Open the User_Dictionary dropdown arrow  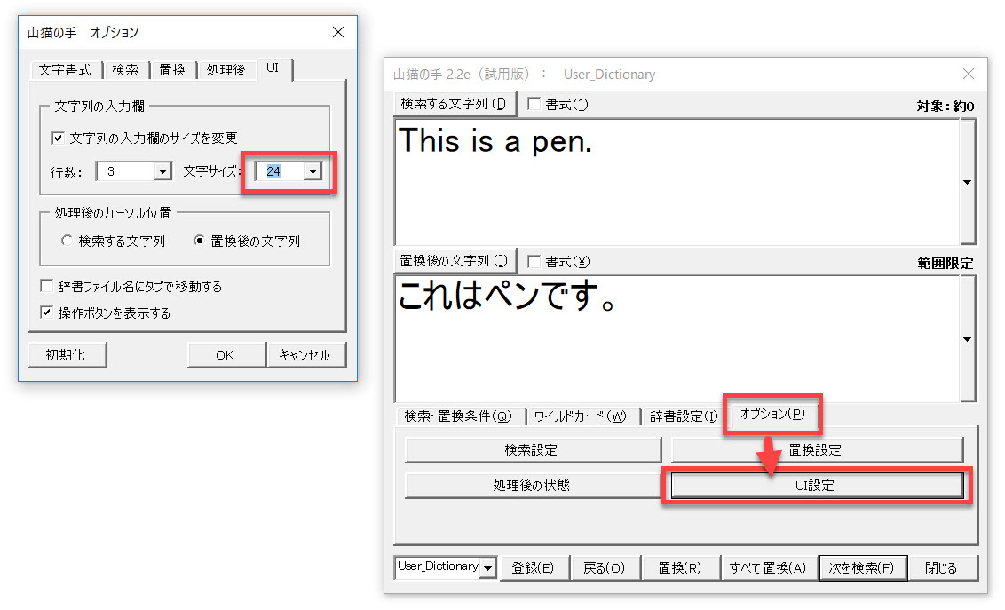click(487, 568)
